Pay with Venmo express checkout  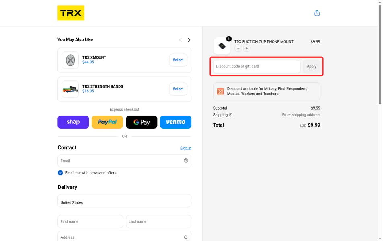click(x=176, y=122)
